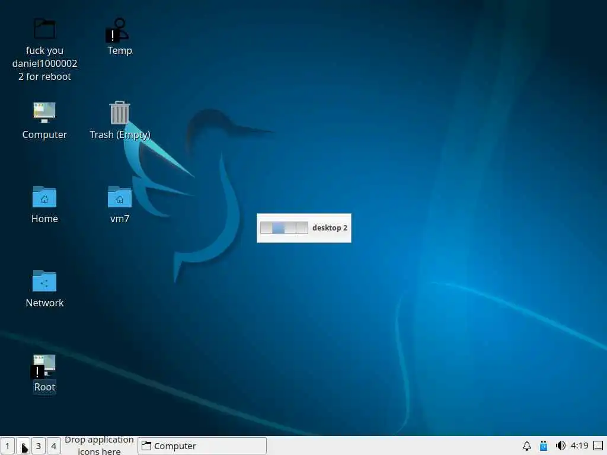
Task: Select the folder icon labeled 'for reboot'
Action: [x=44, y=29]
